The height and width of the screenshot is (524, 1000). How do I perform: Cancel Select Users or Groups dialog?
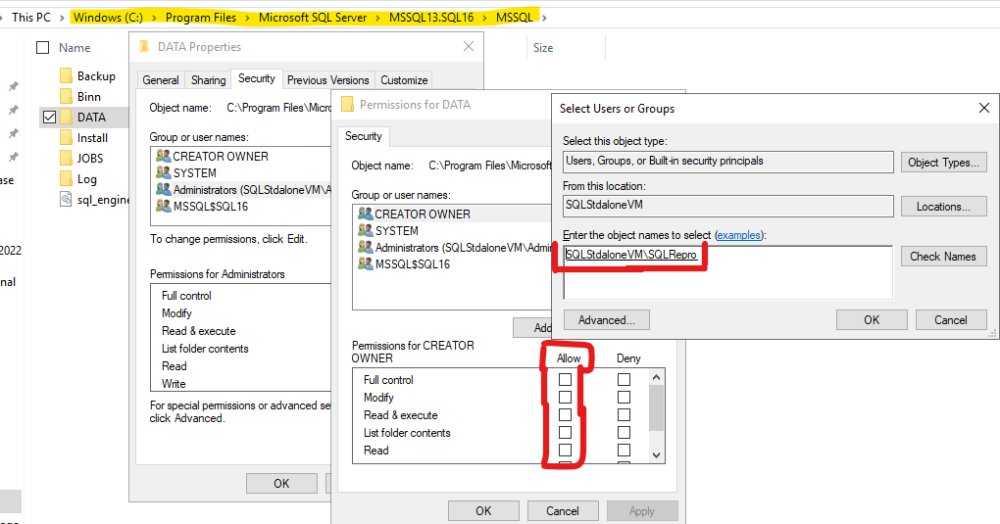tap(951, 320)
